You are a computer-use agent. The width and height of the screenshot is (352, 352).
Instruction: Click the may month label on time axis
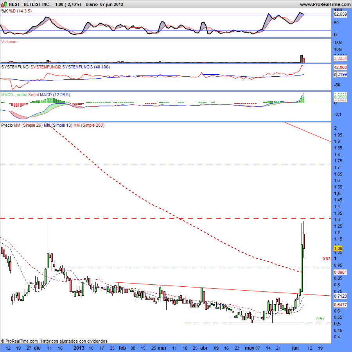[249, 348]
